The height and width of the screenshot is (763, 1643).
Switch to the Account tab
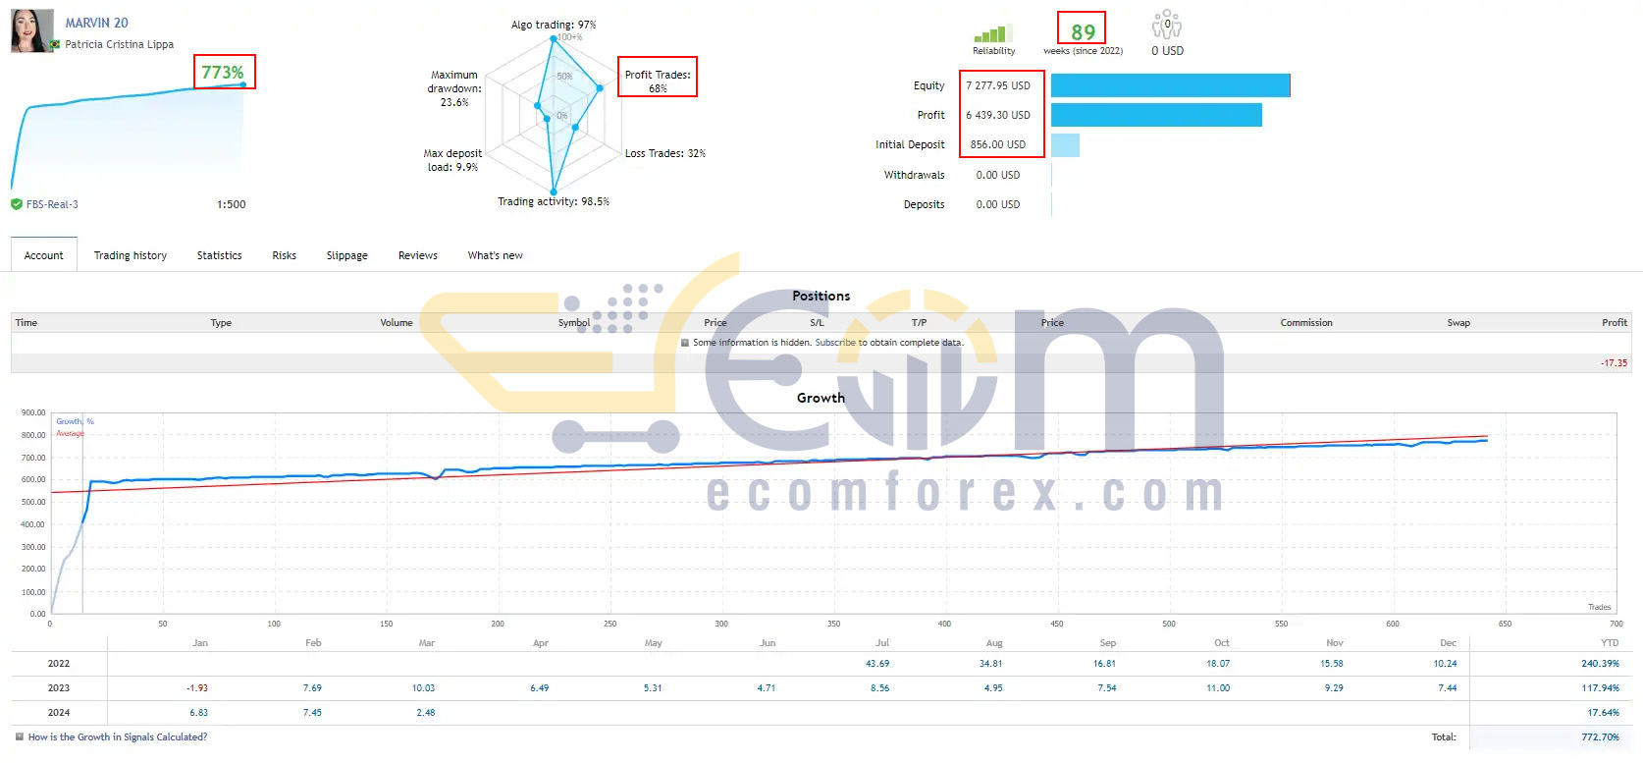(x=44, y=255)
